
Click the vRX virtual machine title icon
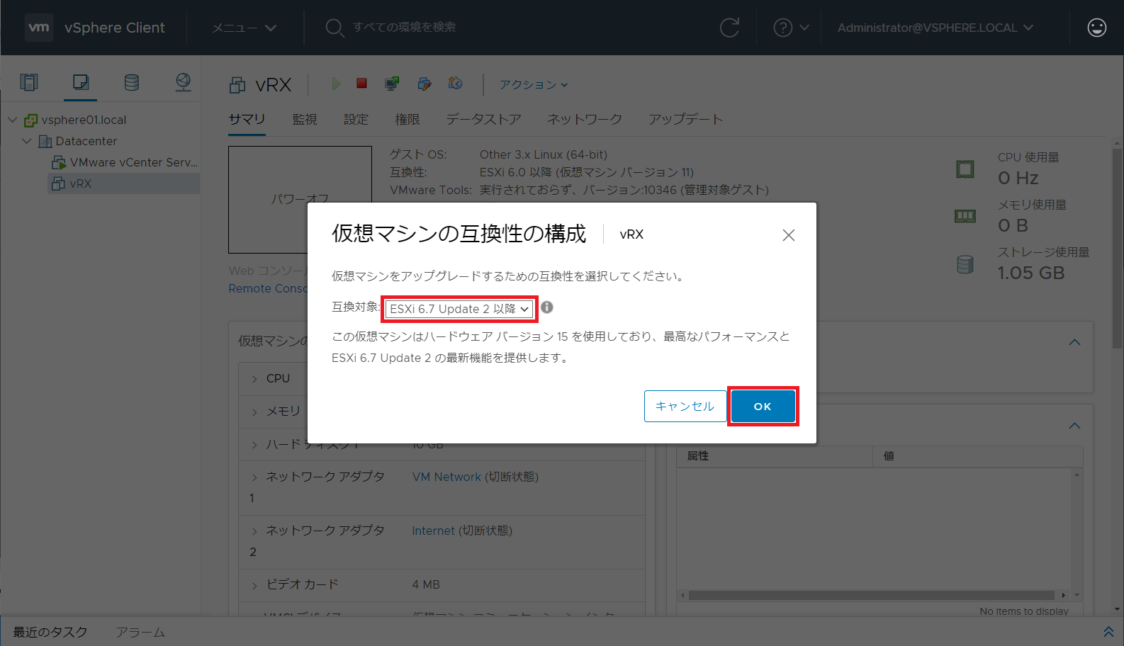[x=237, y=85]
